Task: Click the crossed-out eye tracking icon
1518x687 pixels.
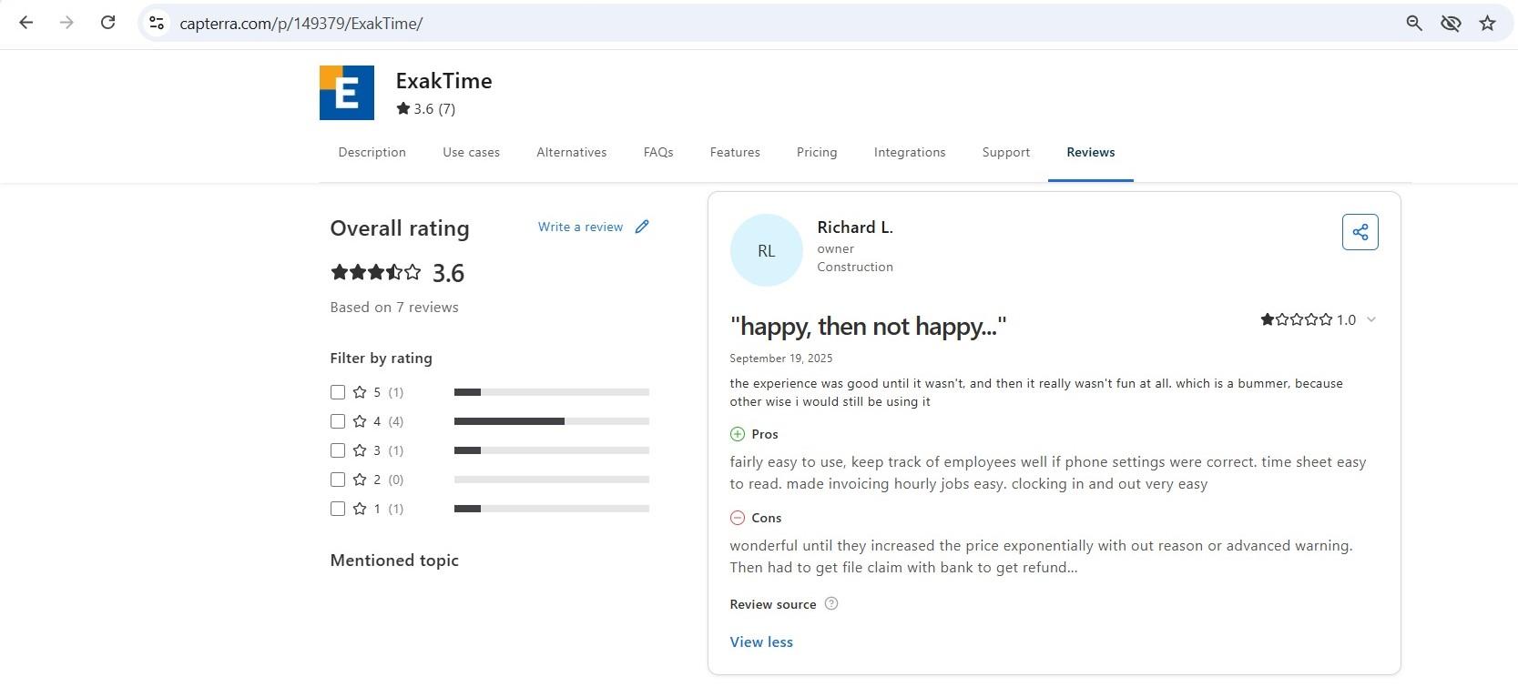Action: click(x=1451, y=23)
